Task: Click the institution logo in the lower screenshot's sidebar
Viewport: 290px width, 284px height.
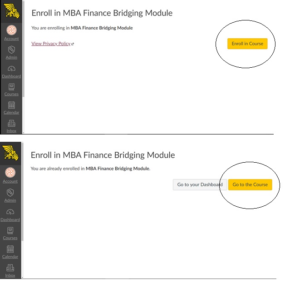Action: pos(11,153)
